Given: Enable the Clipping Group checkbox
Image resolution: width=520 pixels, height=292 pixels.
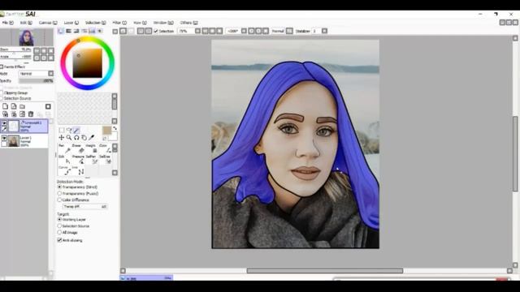Looking at the screenshot, I should click(x=2, y=92).
